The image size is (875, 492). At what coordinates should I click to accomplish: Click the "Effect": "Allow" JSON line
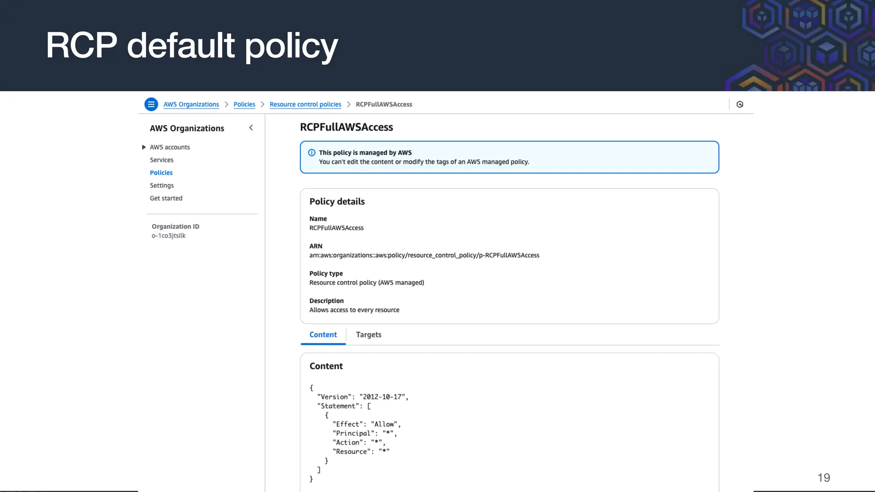367,424
